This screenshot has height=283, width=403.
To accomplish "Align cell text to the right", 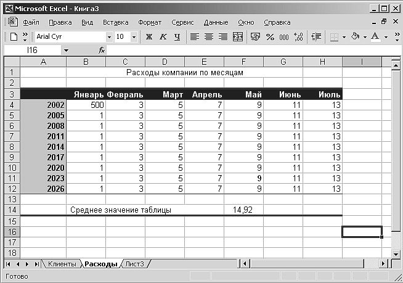I will (222, 37).
